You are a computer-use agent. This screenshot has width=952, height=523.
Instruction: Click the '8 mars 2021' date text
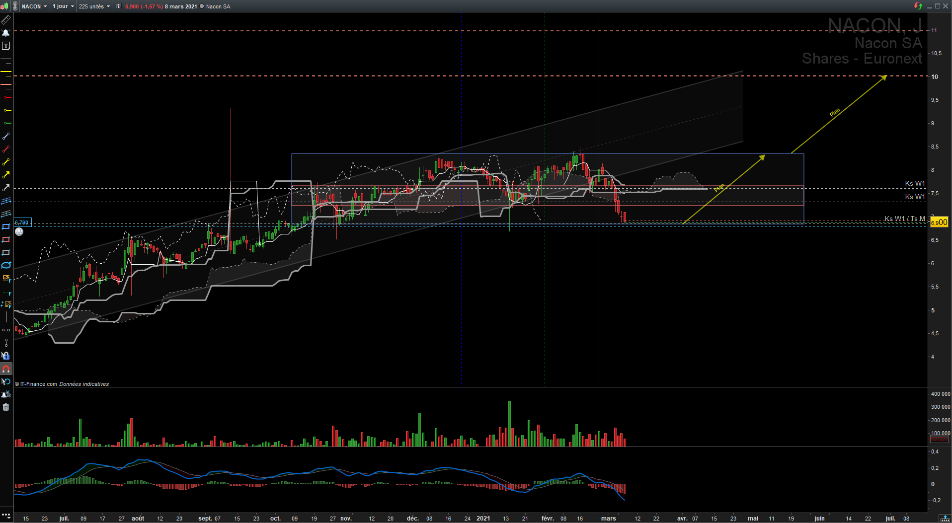181,6
